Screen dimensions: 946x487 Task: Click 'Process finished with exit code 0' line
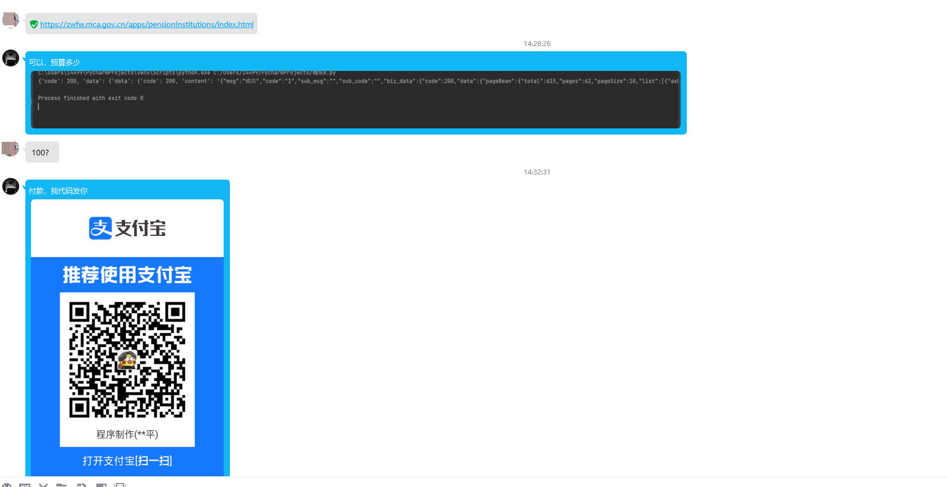coord(91,98)
